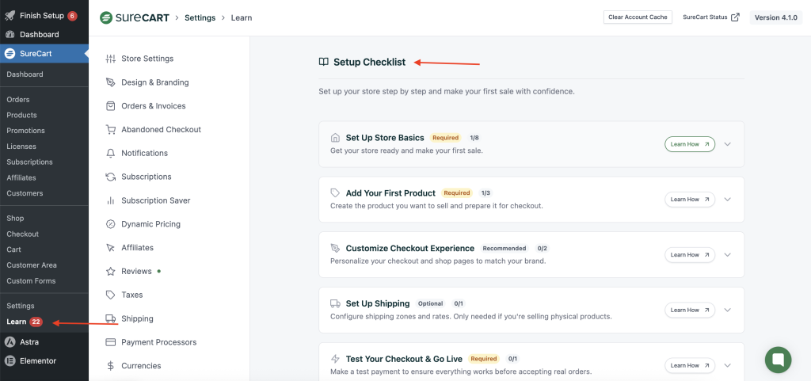
Task: Click the Recommended badge on Customize Checkout
Action: point(504,248)
